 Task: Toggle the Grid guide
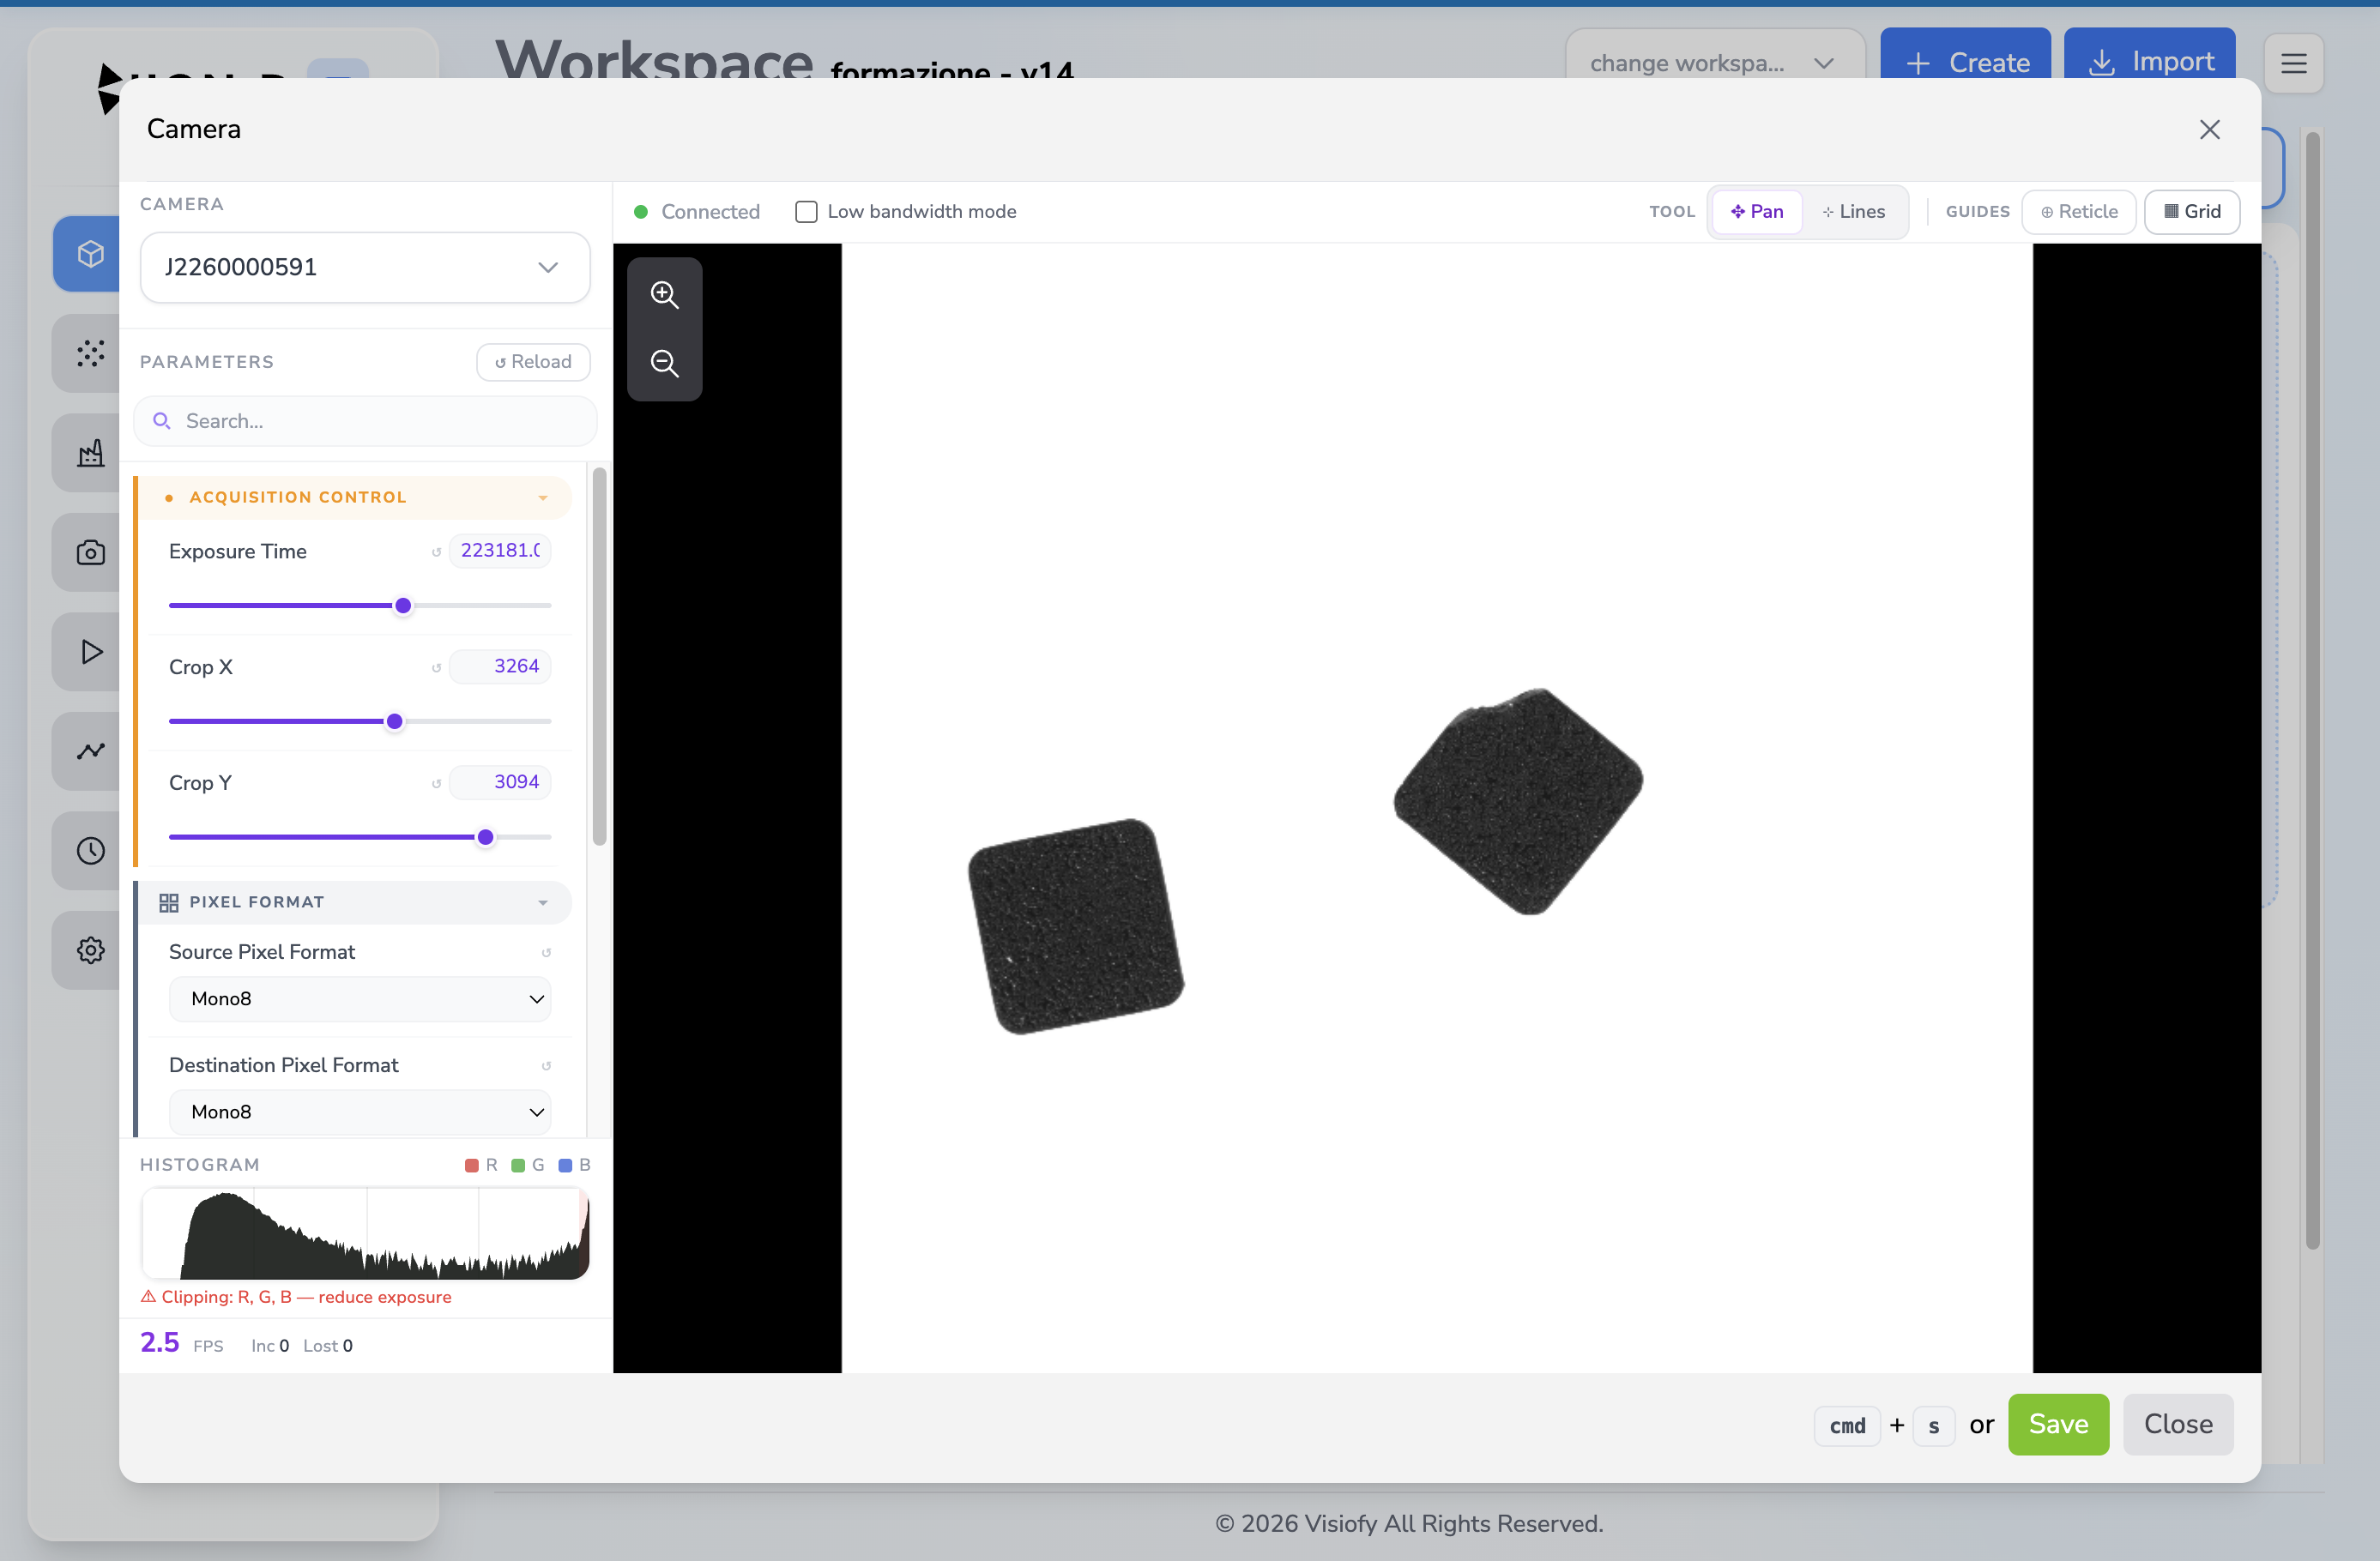[2192, 212]
